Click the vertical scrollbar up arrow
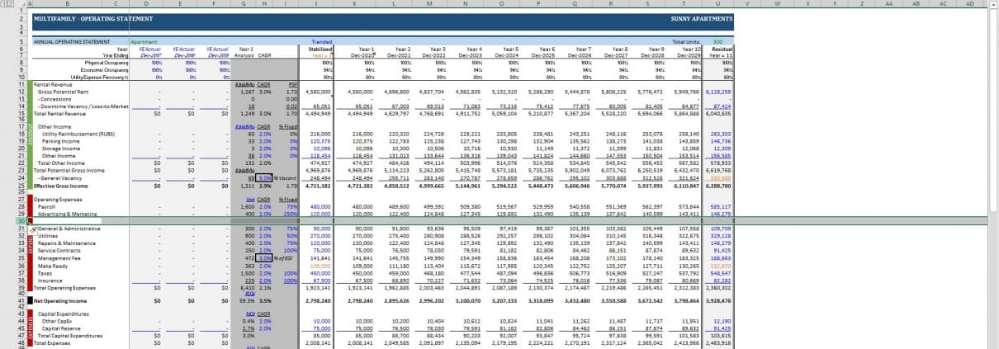The image size is (999, 349). (995, 3)
